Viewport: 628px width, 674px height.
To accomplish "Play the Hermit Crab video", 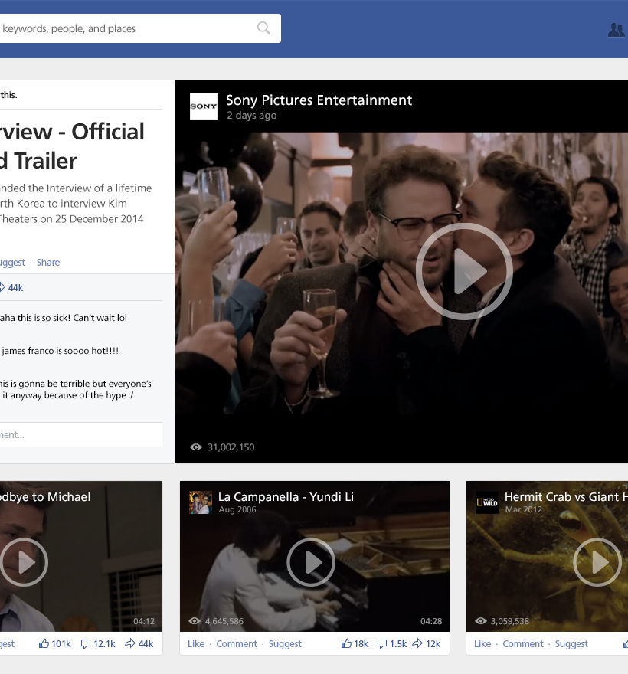I will 597,562.
